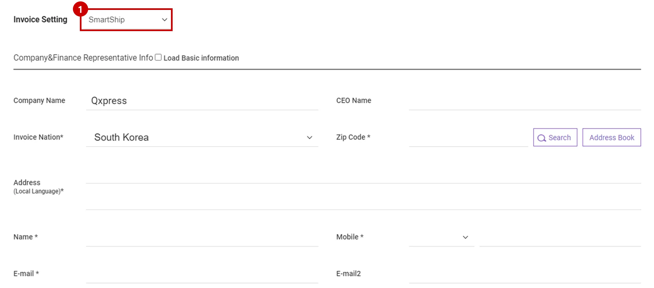The image size is (654, 288).
Task: Click the E-mail2 input field
Action: pyautogui.click(x=525, y=274)
